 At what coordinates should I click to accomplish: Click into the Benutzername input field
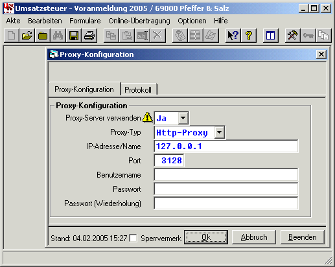point(226,175)
